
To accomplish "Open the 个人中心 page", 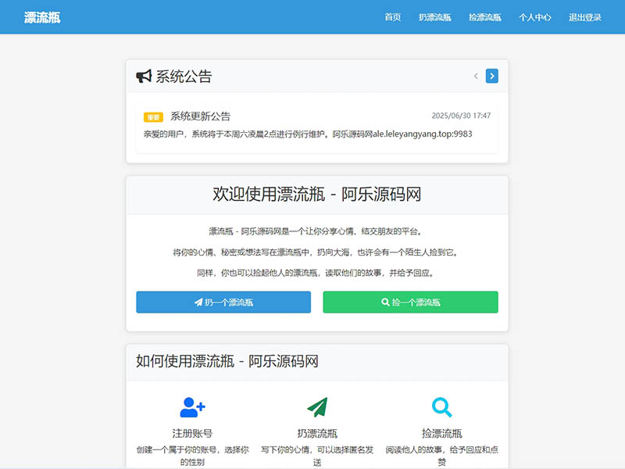I will click(x=535, y=17).
